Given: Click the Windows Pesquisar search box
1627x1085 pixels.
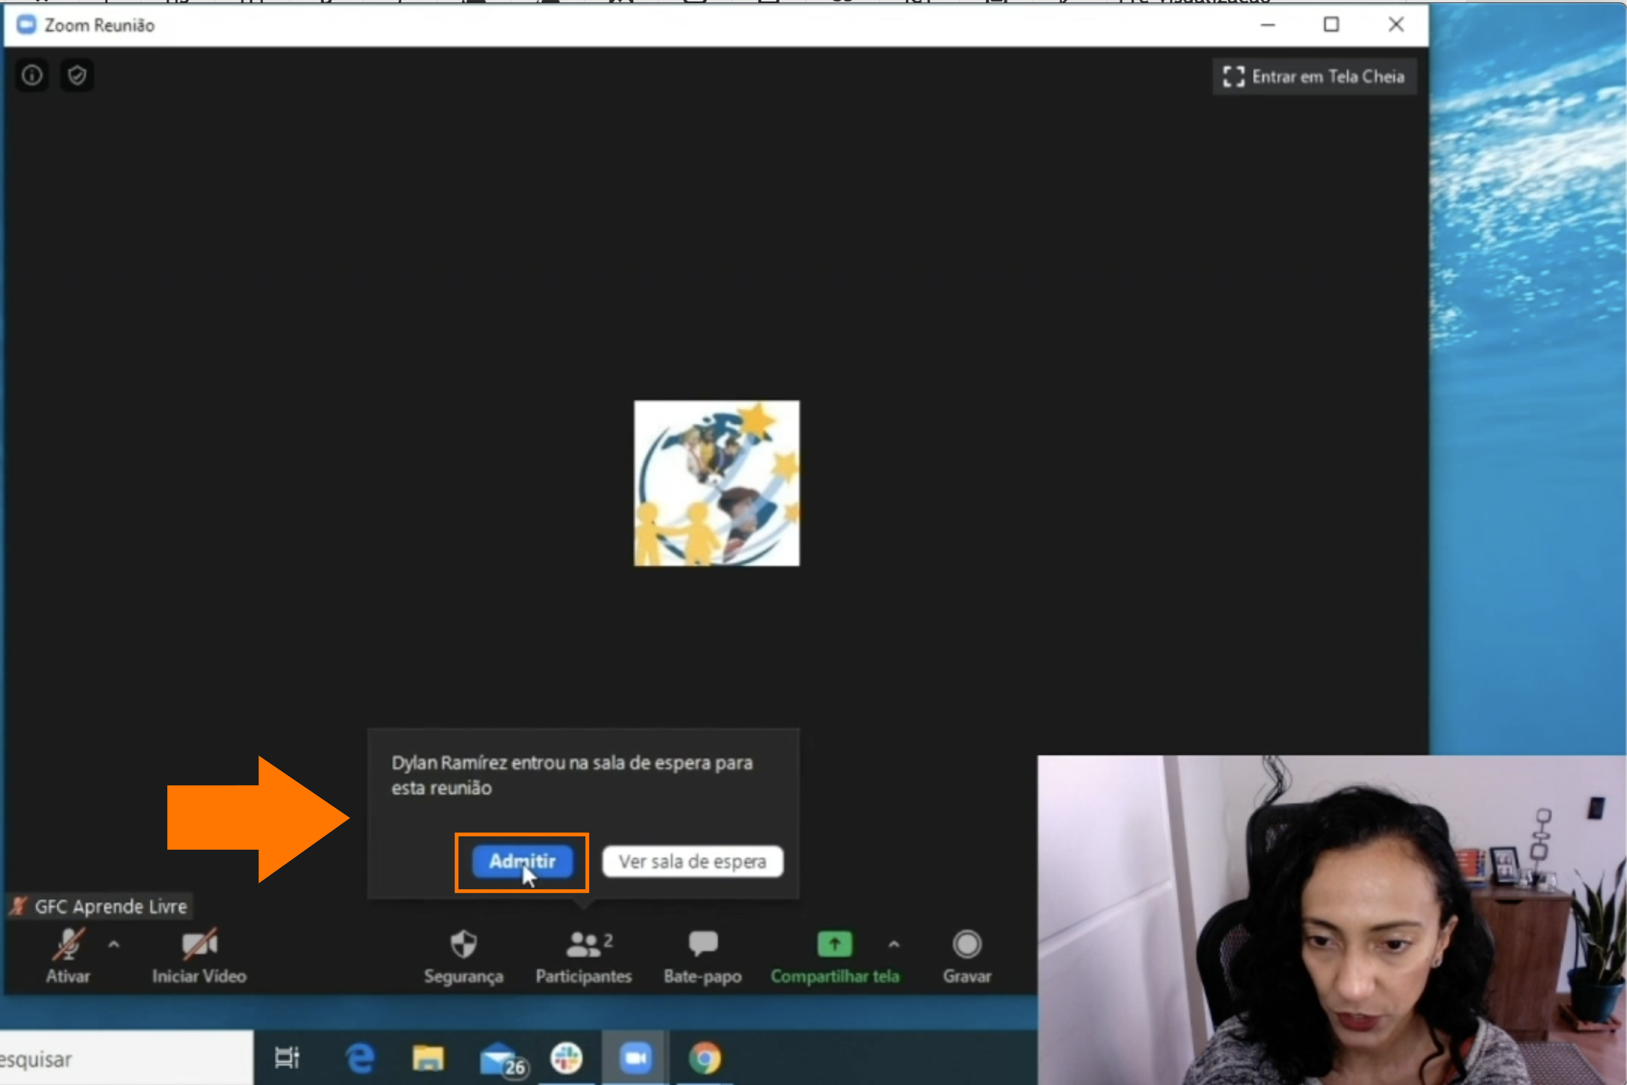Looking at the screenshot, I should coord(127,1059).
